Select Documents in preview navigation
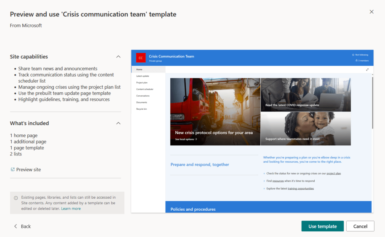This screenshot has height=237, width=385. (x=142, y=102)
